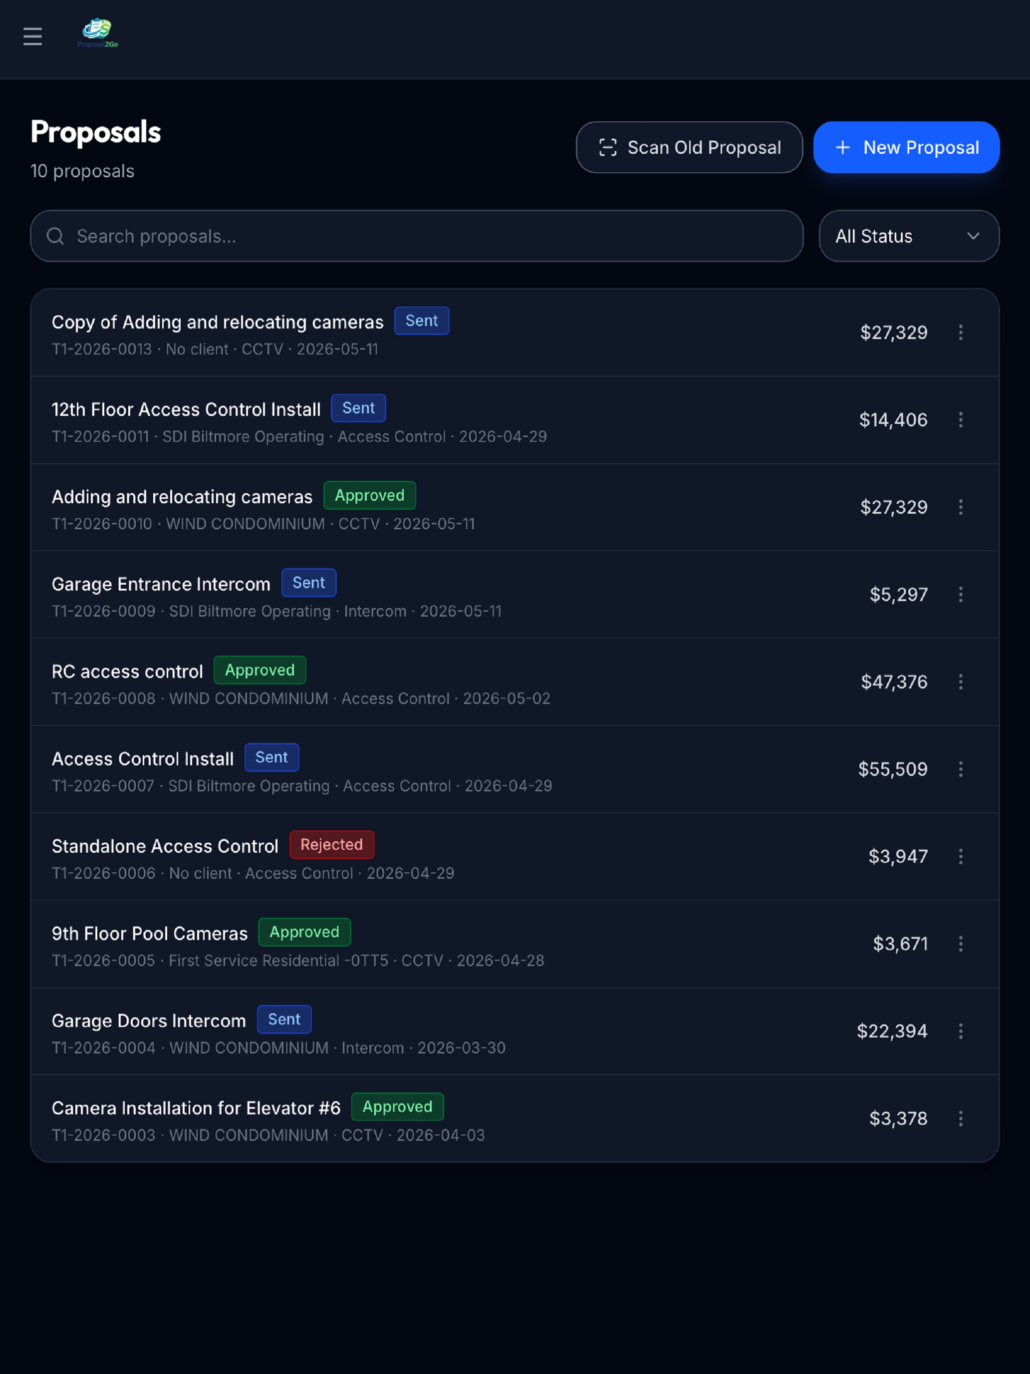Click the $5,297 amount
This screenshot has height=1374, width=1030.
coord(898,595)
